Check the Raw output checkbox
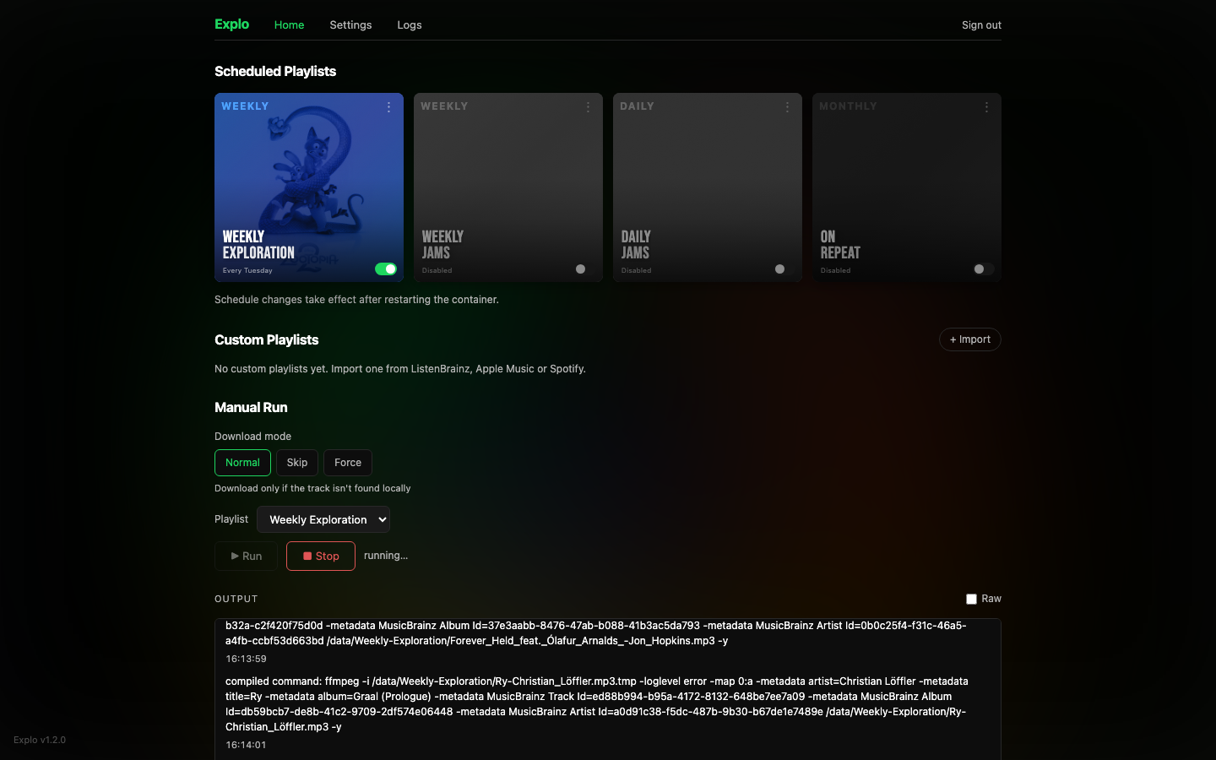This screenshot has height=760, width=1216. [971, 599]
